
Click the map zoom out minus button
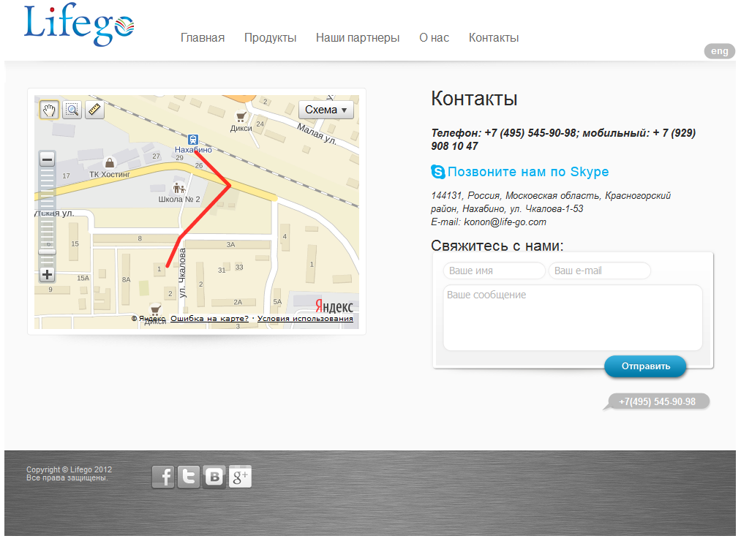[47, 159]
